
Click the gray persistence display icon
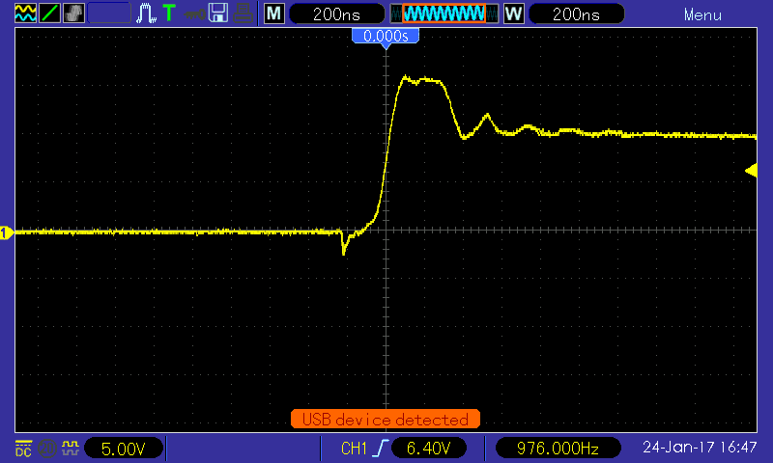click(x=73, y=13)
